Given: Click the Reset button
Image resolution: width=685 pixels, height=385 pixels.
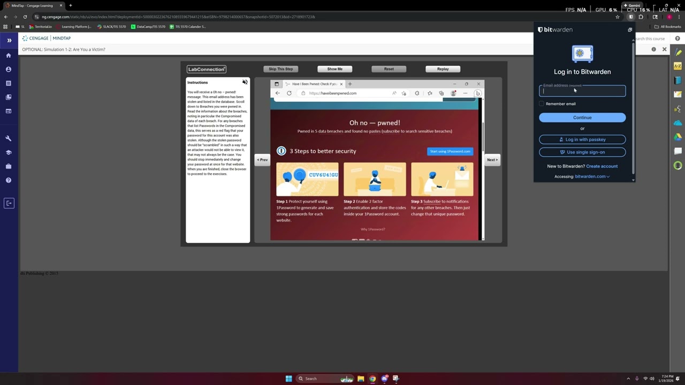Looking at the screenshot, I should (x=389, y=69).
